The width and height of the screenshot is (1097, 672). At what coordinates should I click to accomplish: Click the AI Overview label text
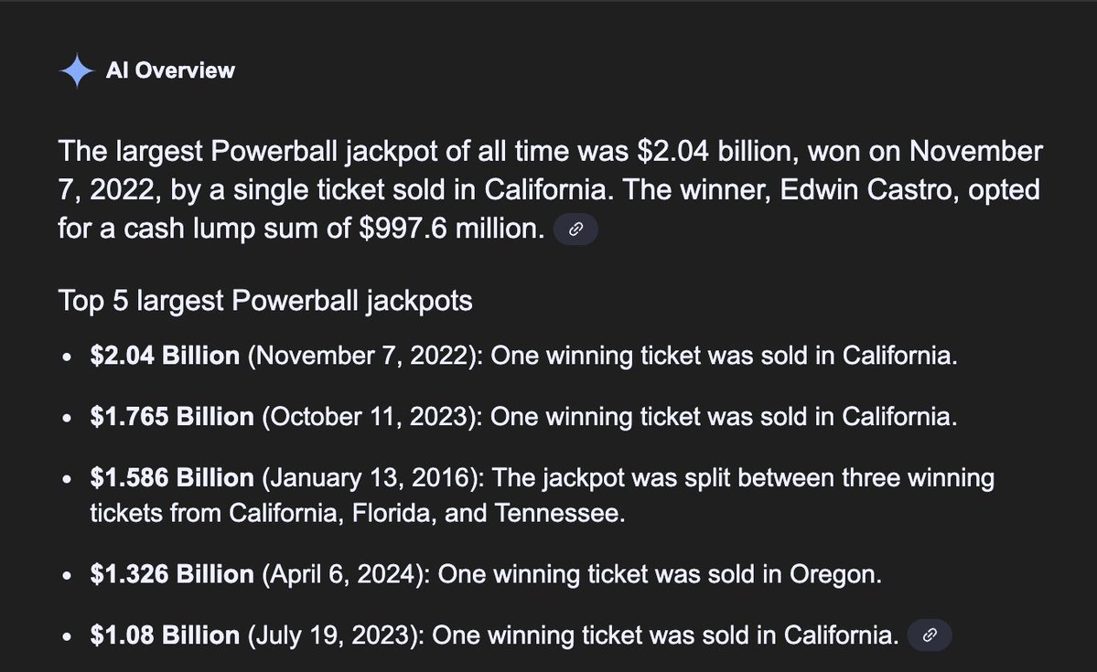(170, 70)
